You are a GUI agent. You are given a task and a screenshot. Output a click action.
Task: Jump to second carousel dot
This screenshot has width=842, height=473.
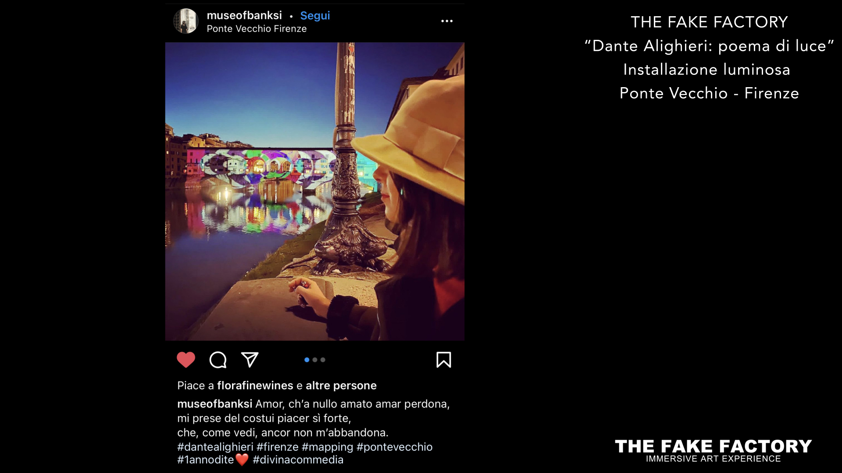[x=315, y=360]
